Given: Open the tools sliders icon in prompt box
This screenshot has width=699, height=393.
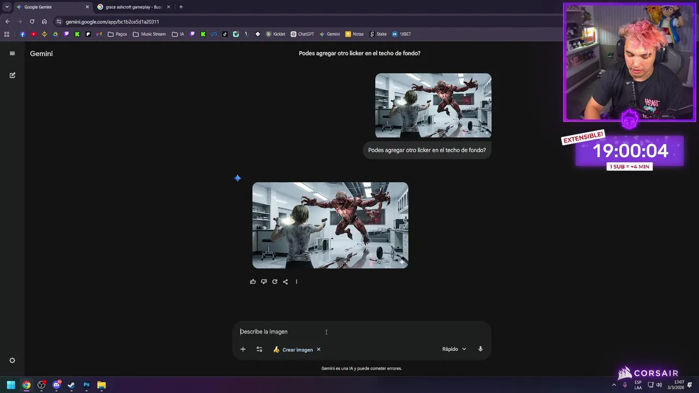Looking at the screenshot, I should (x=259, y=349).
